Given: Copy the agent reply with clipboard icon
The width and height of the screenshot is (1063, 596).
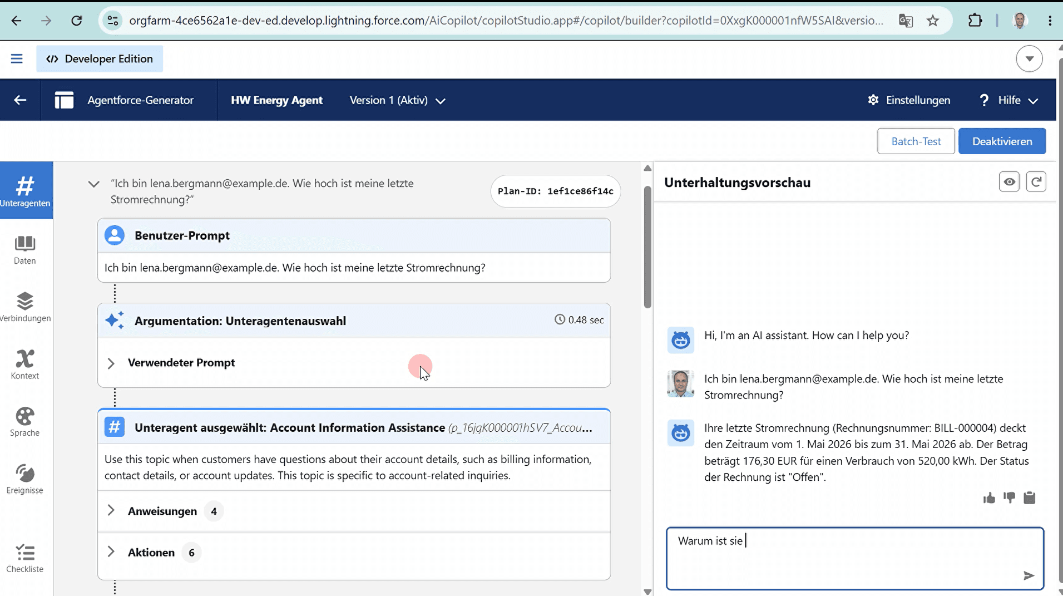Looking at the screenshot, I should click(x=1030, y=498).
